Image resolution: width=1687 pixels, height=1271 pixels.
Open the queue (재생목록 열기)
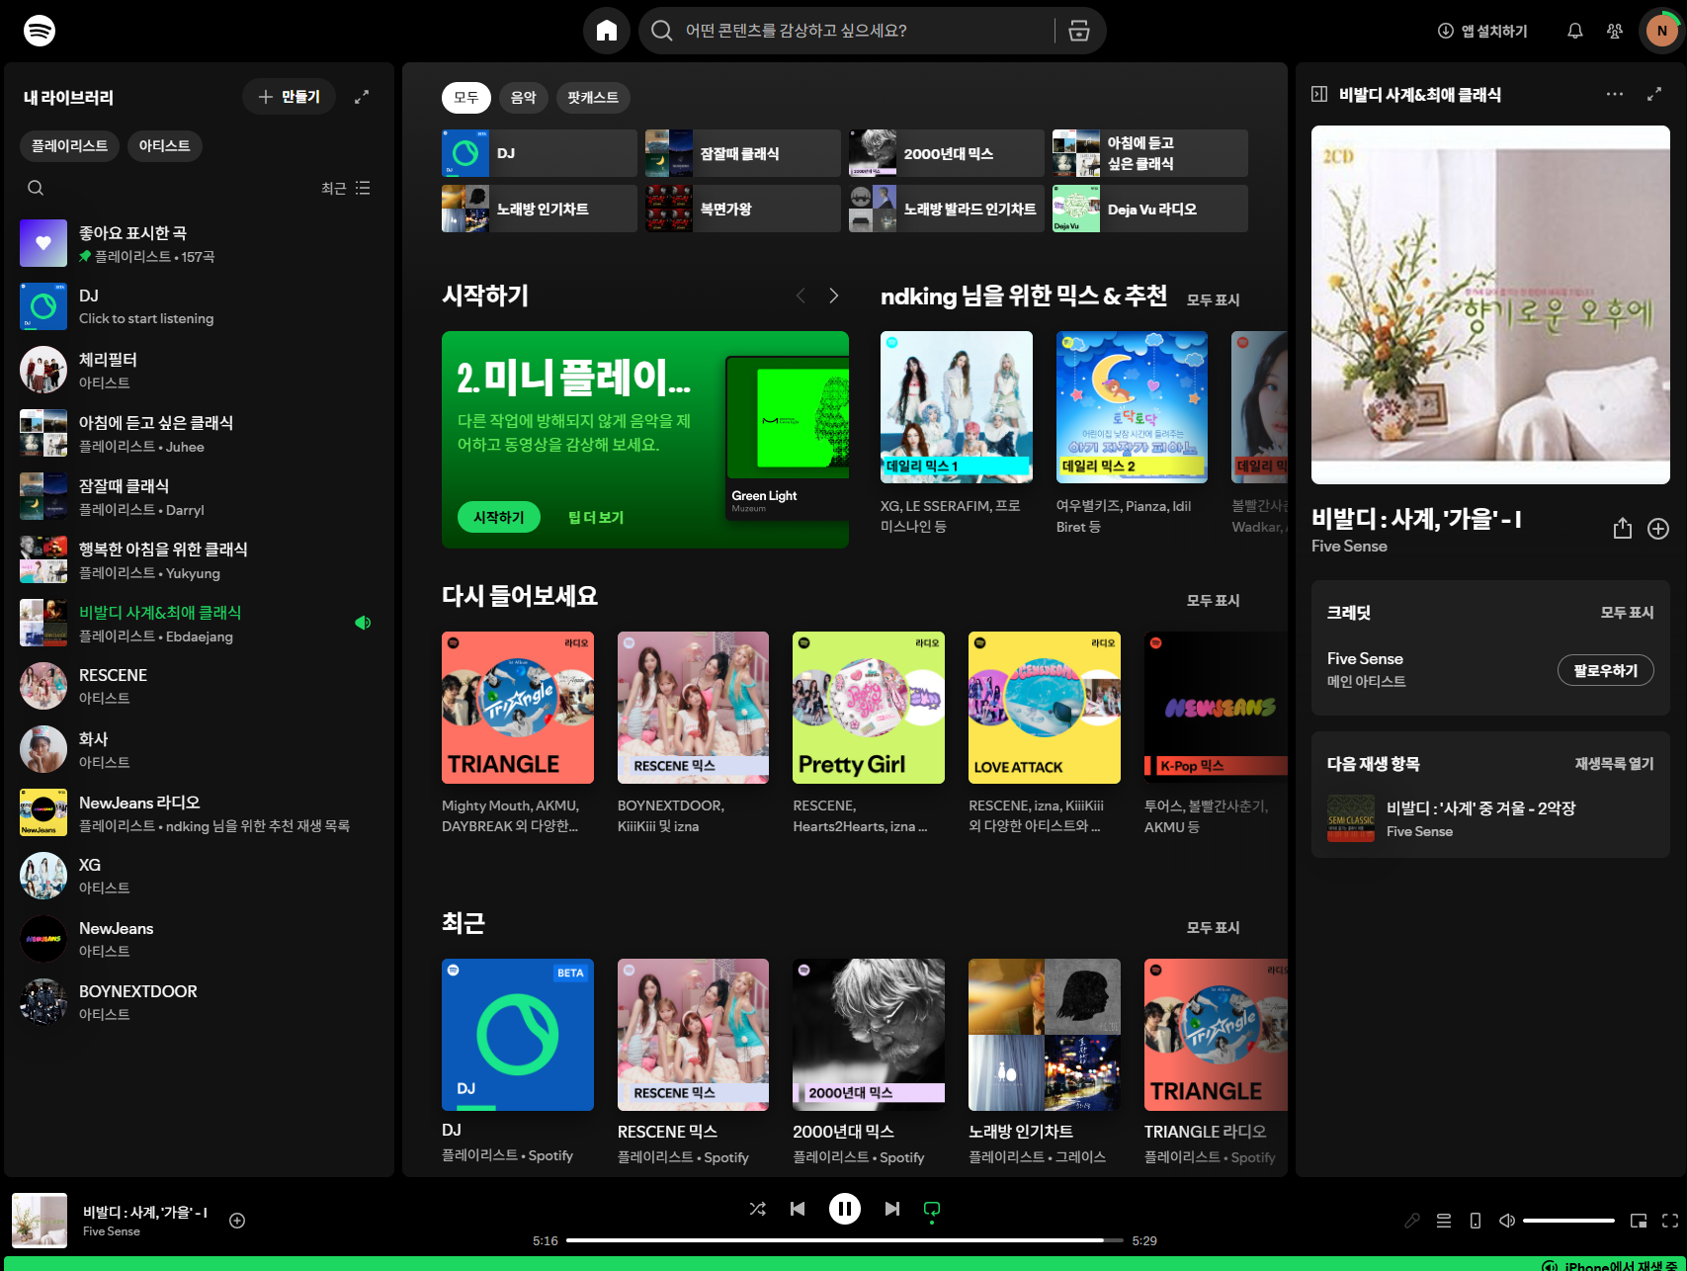click(1614, 764)
